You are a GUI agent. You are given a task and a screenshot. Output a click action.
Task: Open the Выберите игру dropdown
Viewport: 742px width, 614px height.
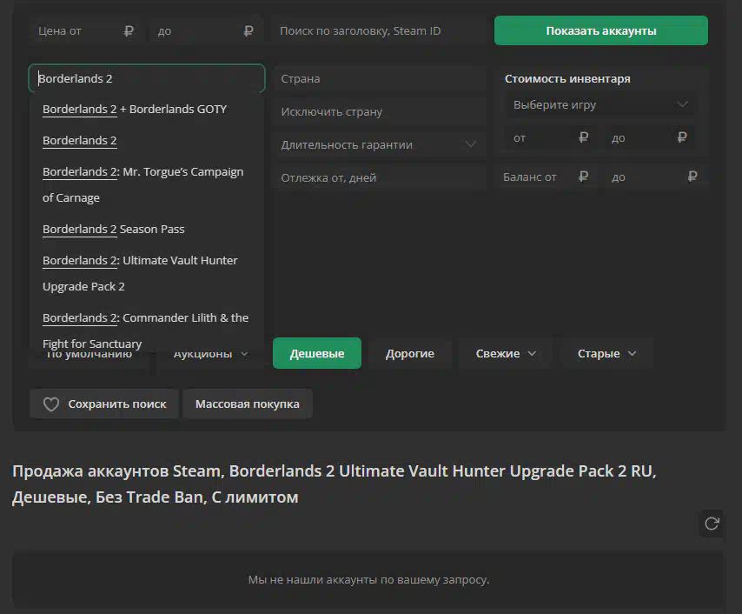[600, 104]
